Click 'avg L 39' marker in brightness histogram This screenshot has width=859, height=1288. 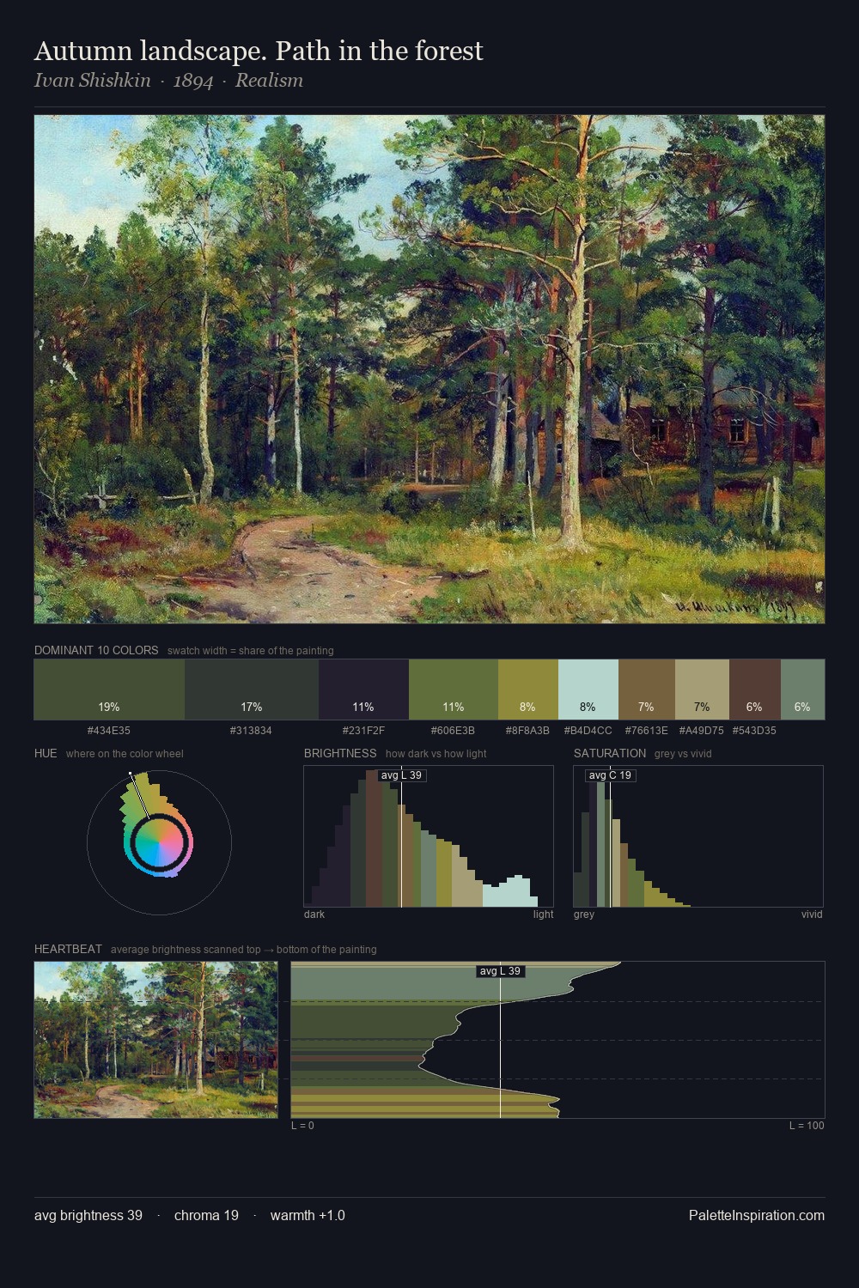click(401, 775)
